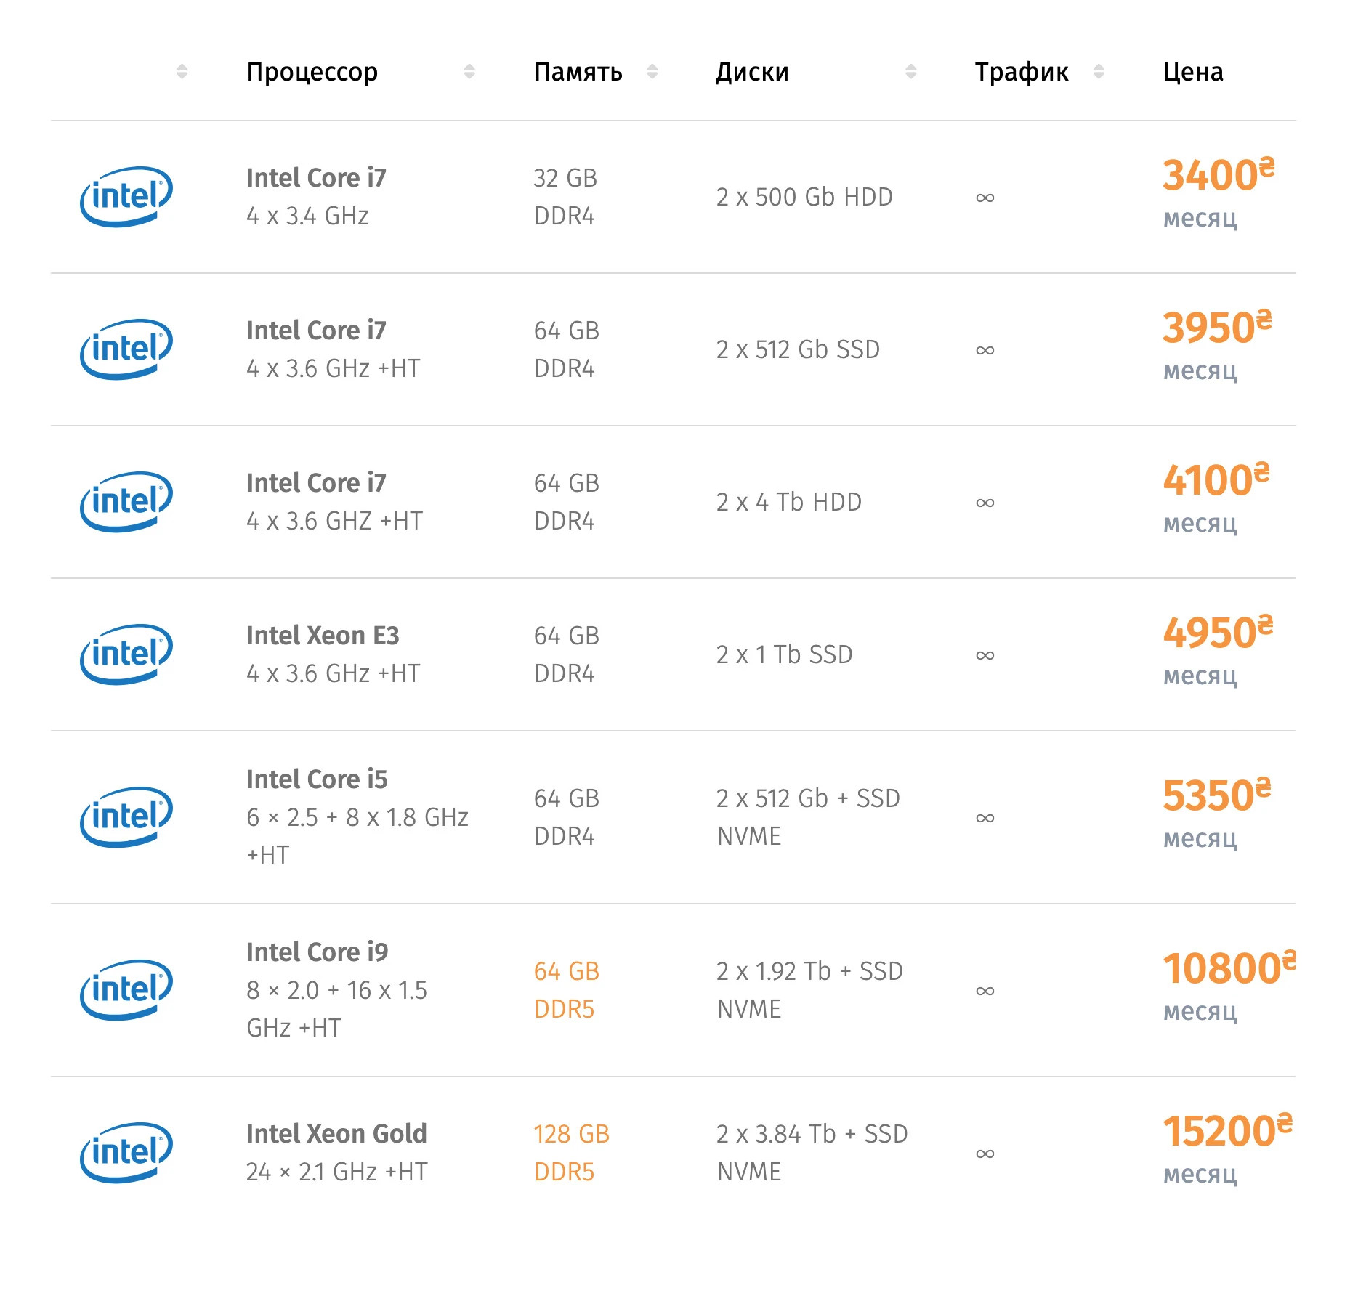Click Intel logo in the 3400₴ row

click(x=126, y=197)
